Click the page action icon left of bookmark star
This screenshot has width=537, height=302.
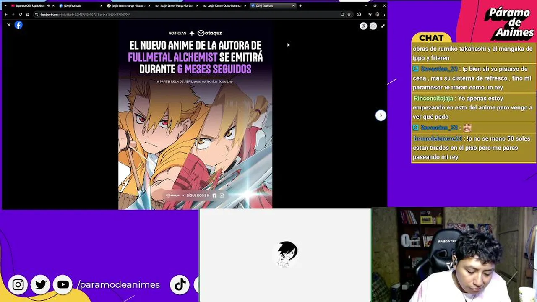pos(342,14)
